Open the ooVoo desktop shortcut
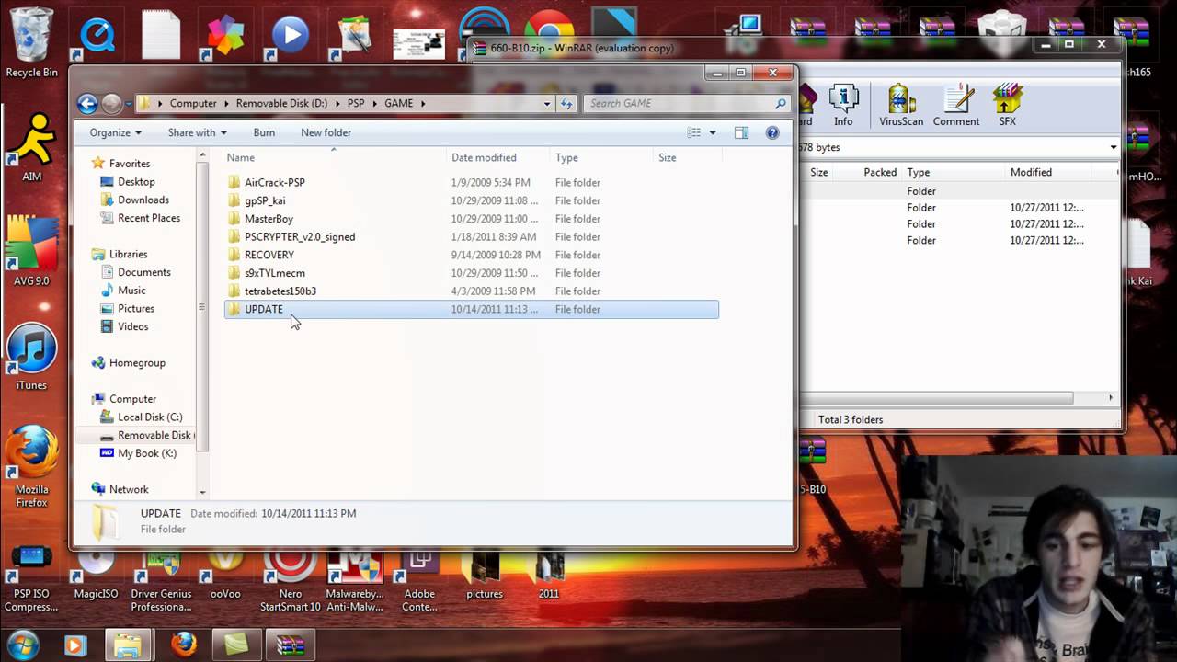The width and height of the screenshot is (1177, 662). click(225, 574)
